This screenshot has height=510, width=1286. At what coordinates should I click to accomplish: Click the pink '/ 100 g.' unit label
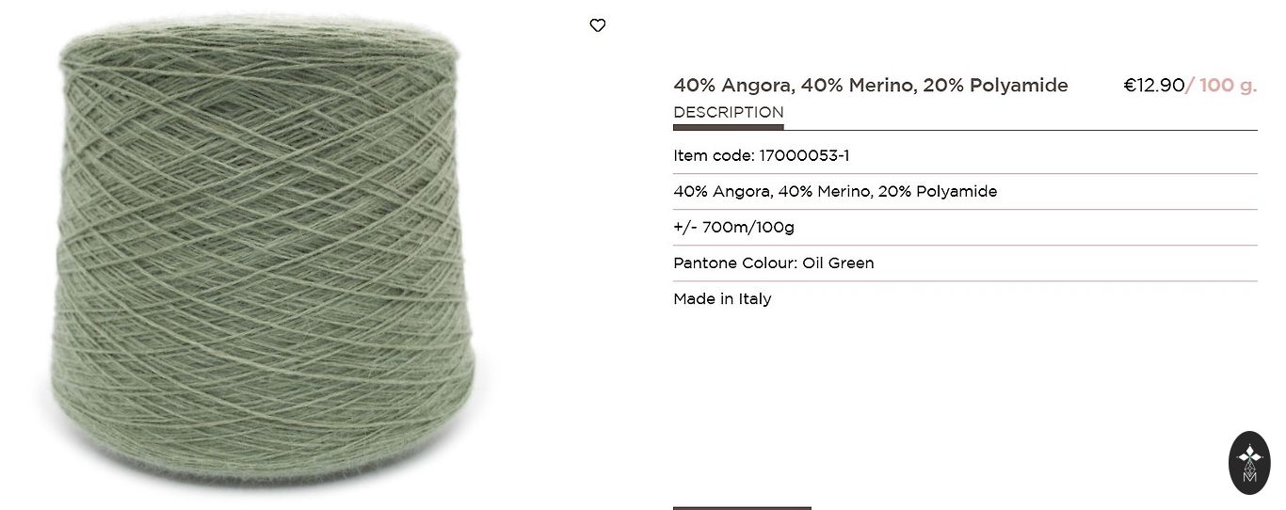[x=1221, y=86]
